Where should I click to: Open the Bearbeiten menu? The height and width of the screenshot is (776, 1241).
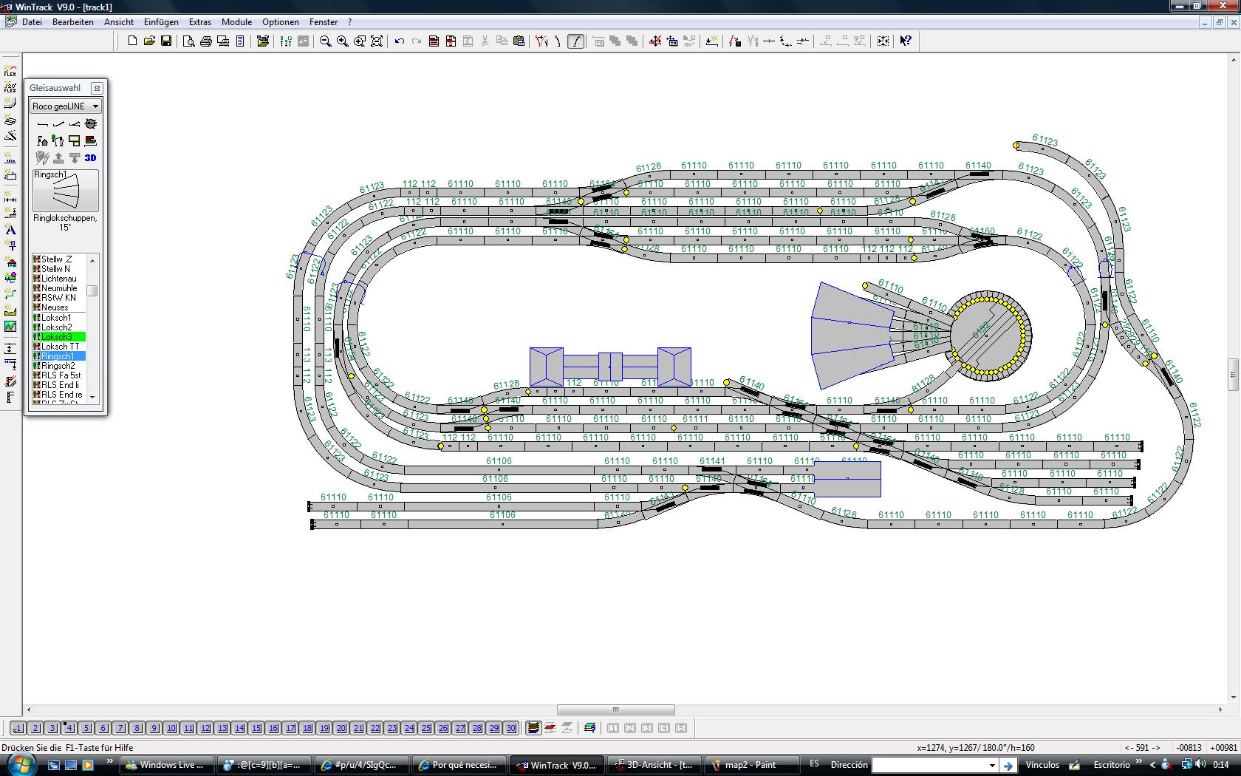point(73,21)
